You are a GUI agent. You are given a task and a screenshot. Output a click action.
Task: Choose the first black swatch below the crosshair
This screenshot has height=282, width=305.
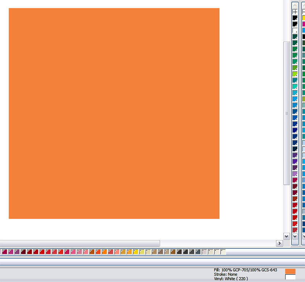click(x=295, y=18)
